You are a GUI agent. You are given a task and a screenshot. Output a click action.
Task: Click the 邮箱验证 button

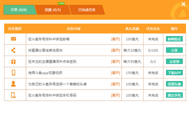(174, 39)
